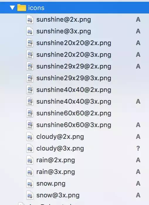Collapse the icons folder disclosure triangle
This screenshot has height=205, width=149.
[12, 8]
